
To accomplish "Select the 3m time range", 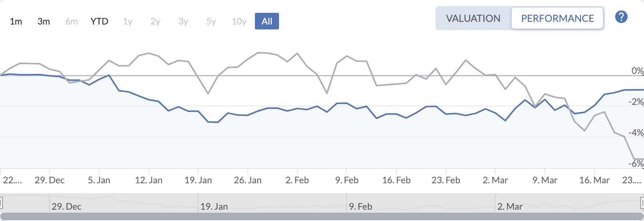I will [x=44, y=21].
